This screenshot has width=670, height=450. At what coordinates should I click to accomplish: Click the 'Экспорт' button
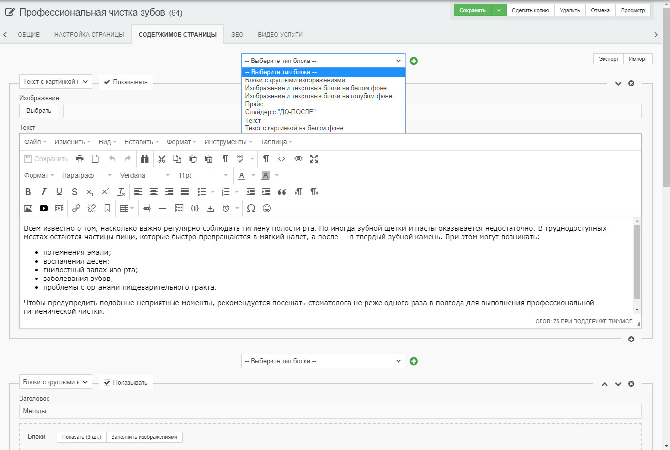[x=608, y=59]
